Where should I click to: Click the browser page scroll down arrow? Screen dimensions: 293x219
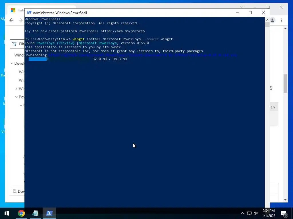click(285, 200)
